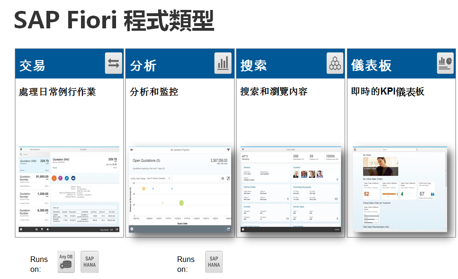
Task: Open the sales order tile showing 4
Action: coord(408,191)
